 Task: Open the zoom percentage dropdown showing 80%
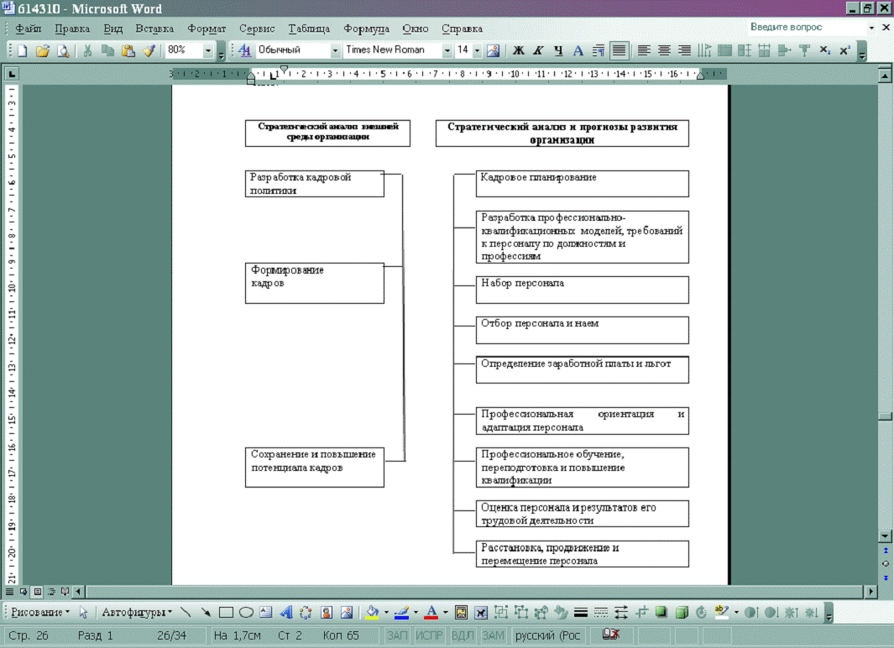208,50
